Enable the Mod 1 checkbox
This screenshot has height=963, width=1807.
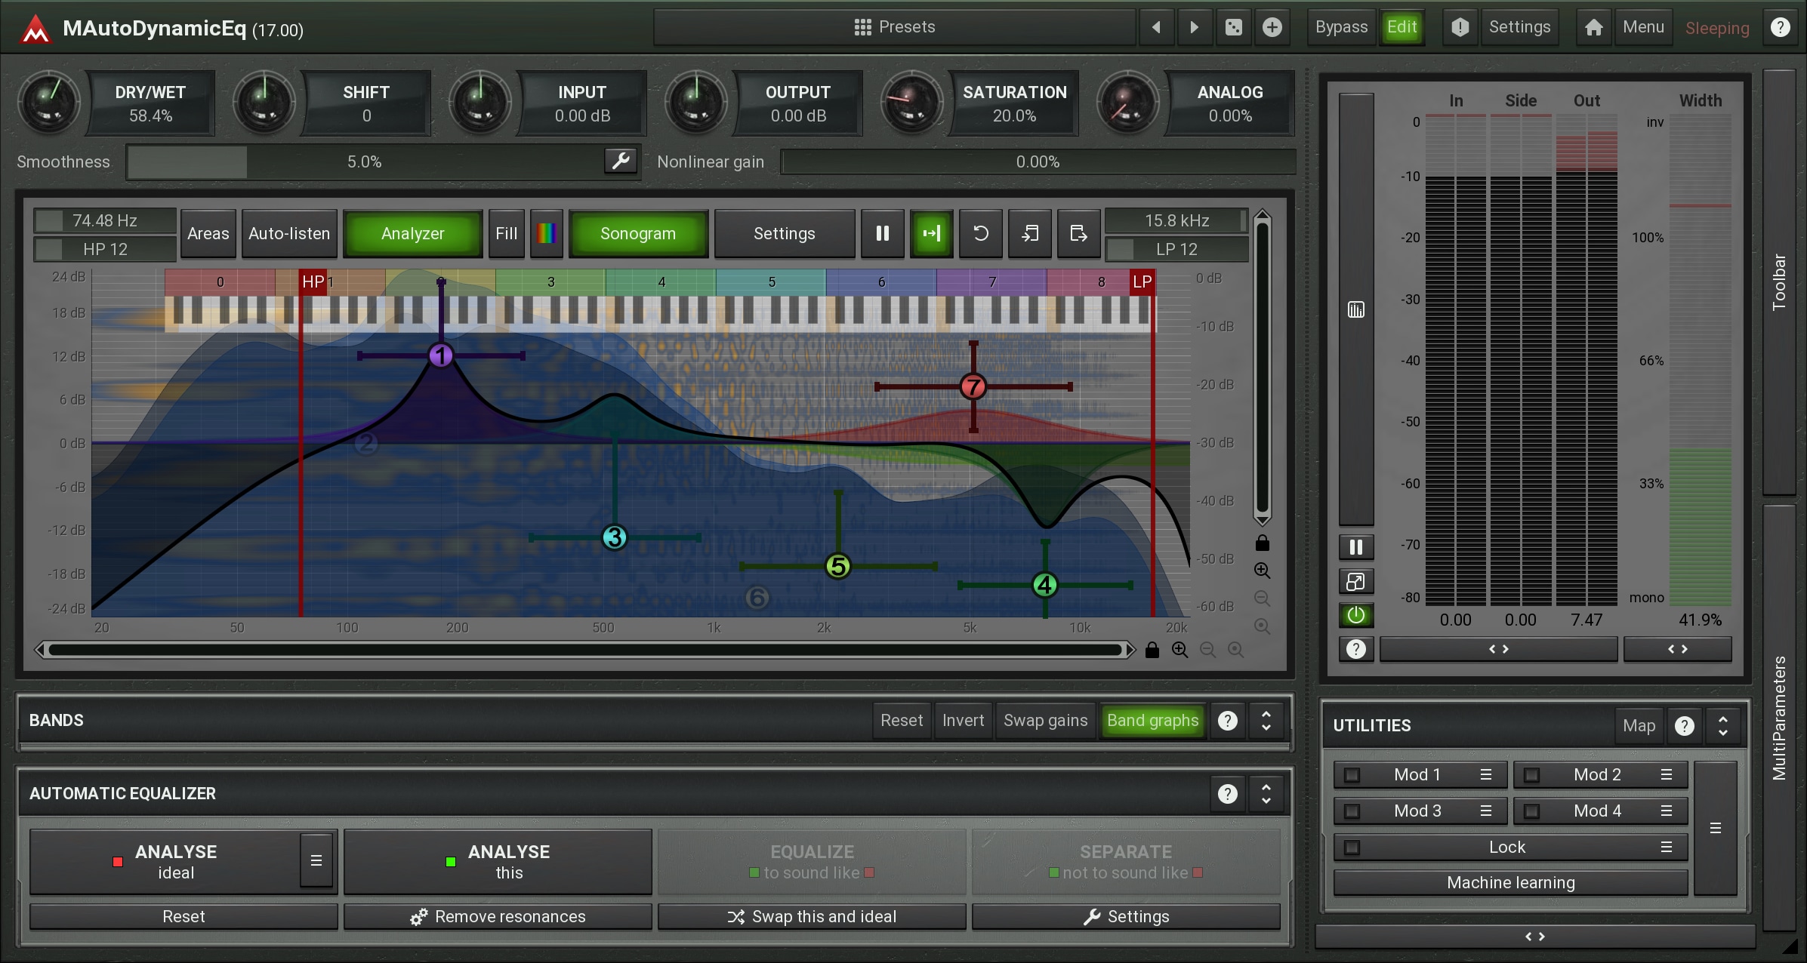coord(1352,775)
